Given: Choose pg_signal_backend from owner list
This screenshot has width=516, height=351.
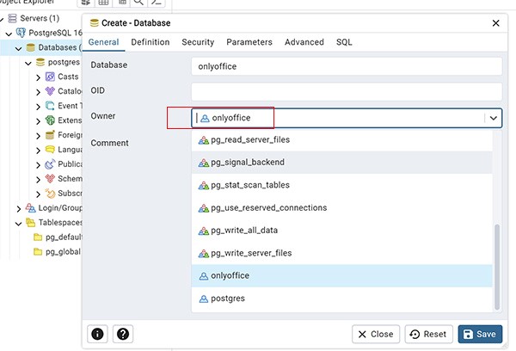Looking at the screenshot, I should click(x=341, y=163).
